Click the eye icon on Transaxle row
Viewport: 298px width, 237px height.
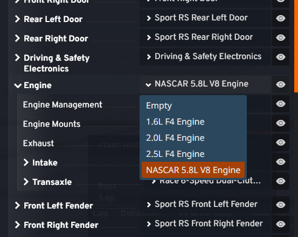[281, 181]
